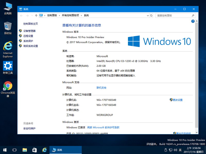Open Microsoft Store taskbar icon

(x=35, y=150)
